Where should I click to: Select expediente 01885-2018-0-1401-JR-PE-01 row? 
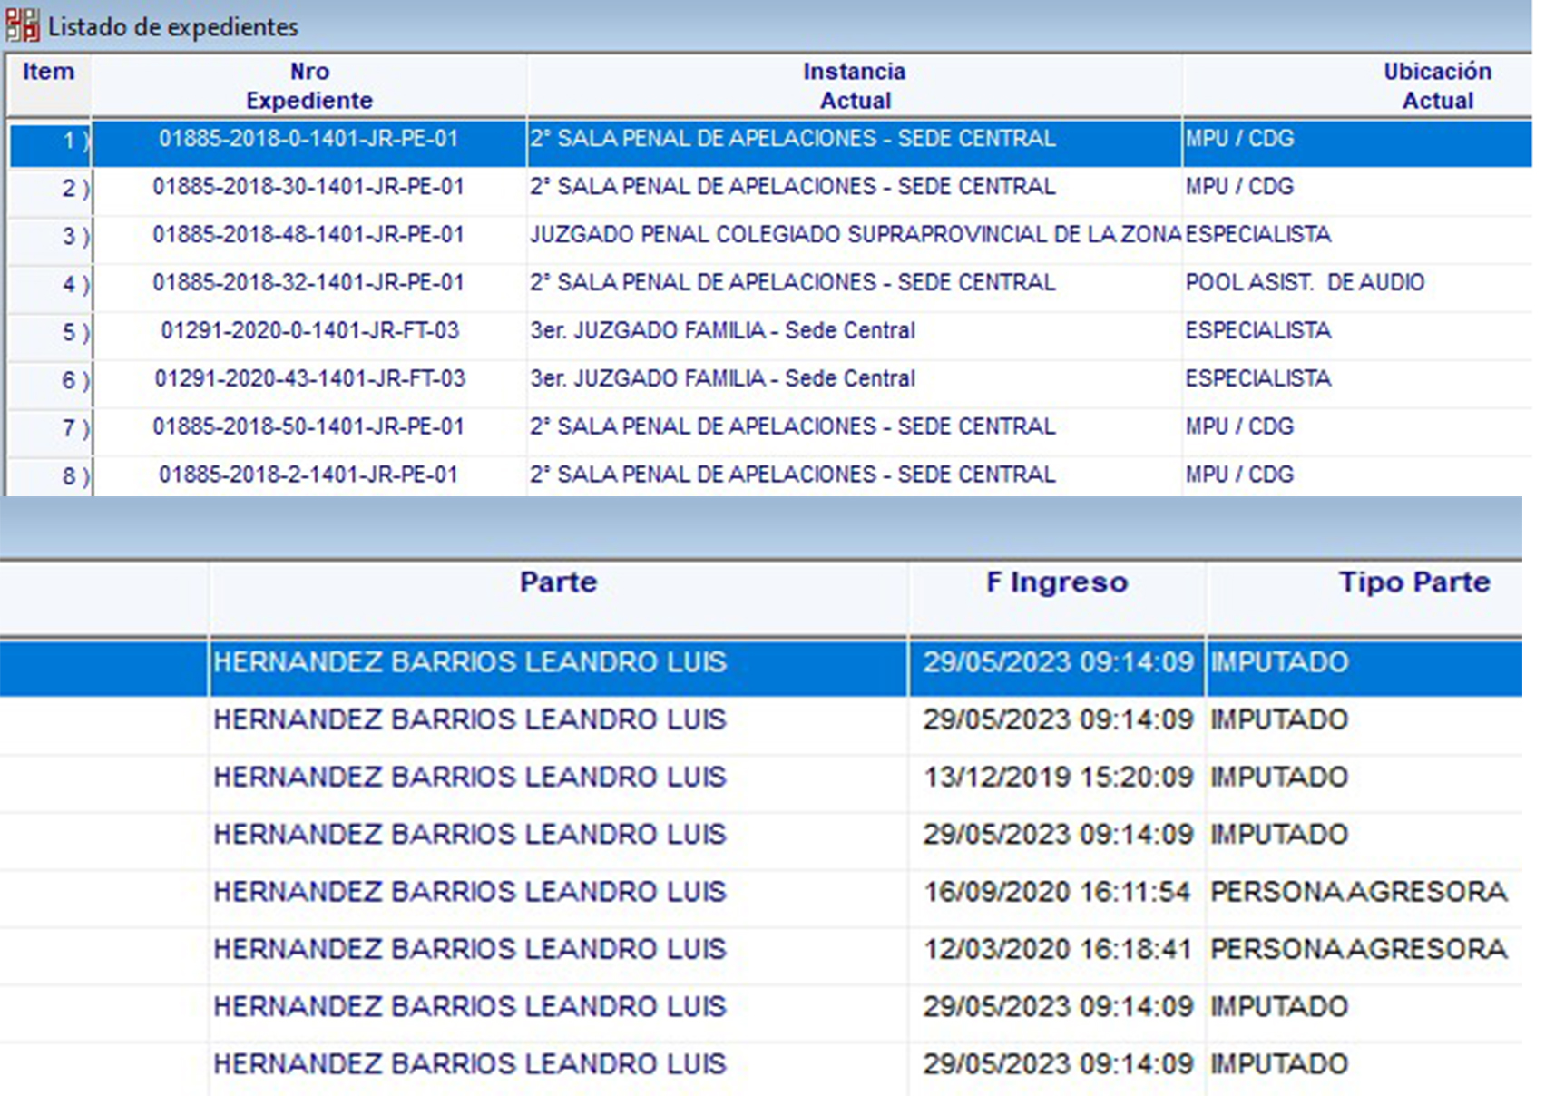pos(308,139)
